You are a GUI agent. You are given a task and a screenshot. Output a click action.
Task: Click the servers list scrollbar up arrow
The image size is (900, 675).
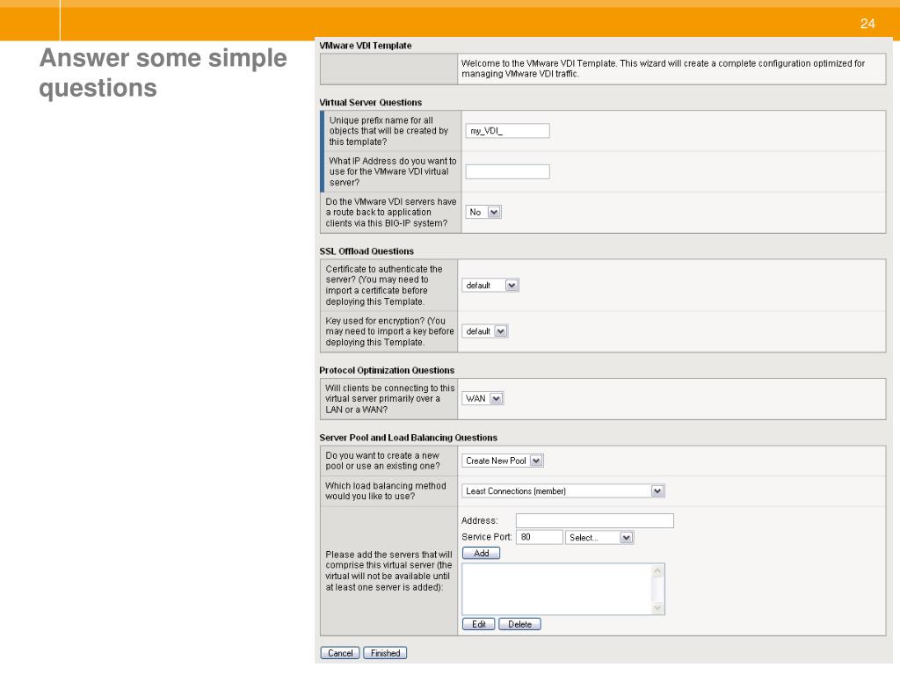pyautogui.click(x=657, y=571)
